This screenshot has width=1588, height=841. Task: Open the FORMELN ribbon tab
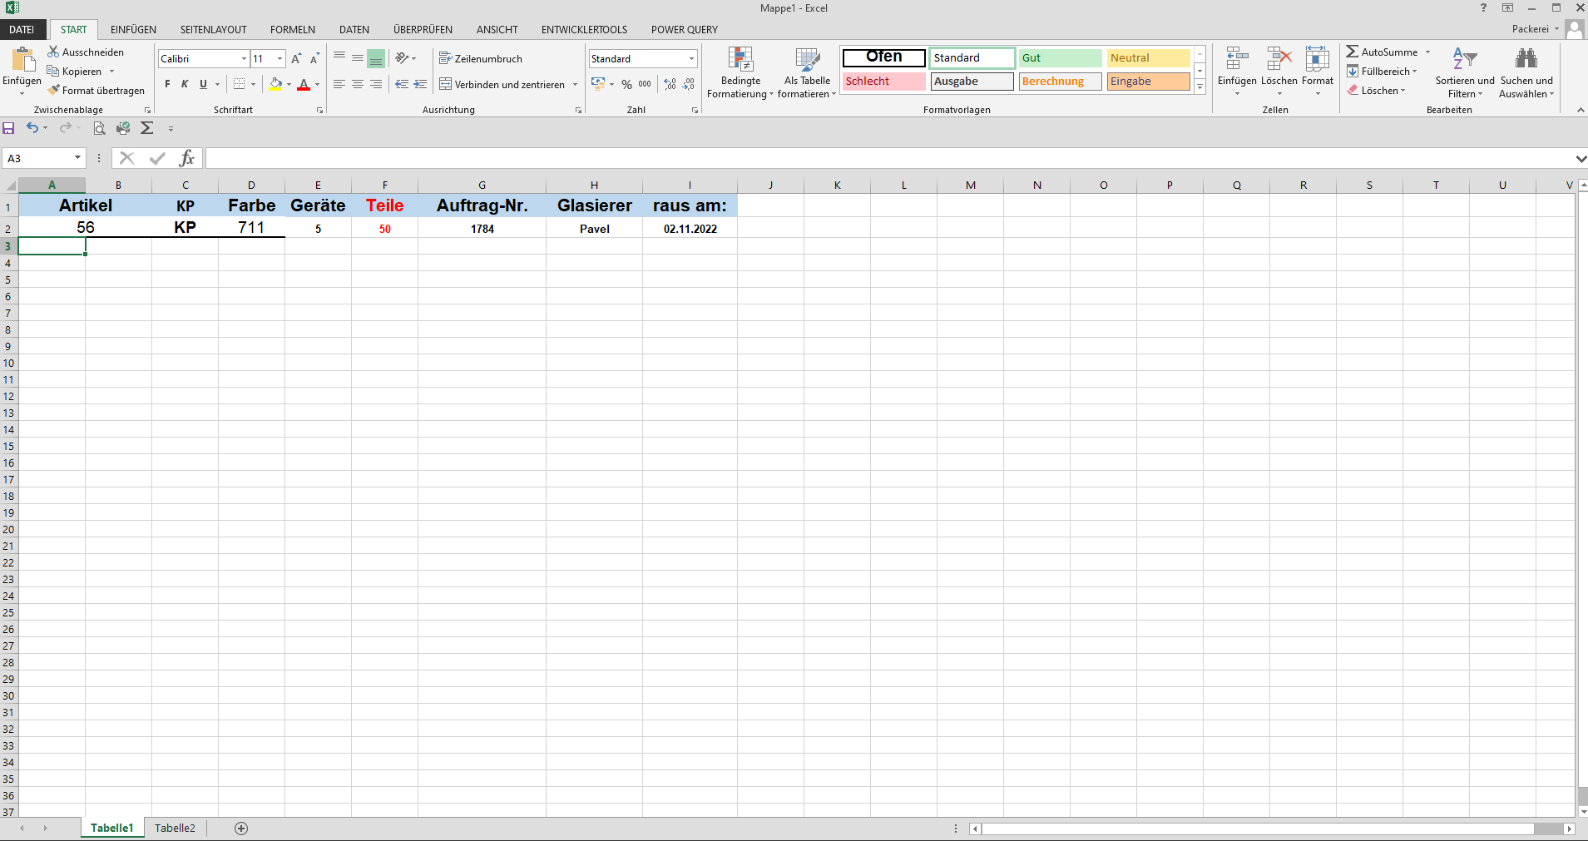[293, 29]
